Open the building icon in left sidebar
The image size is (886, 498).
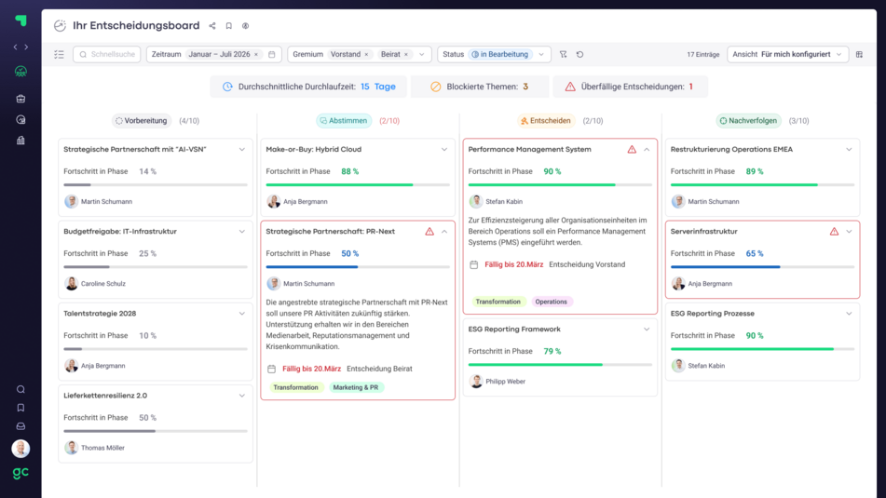(x=20, y=141)
